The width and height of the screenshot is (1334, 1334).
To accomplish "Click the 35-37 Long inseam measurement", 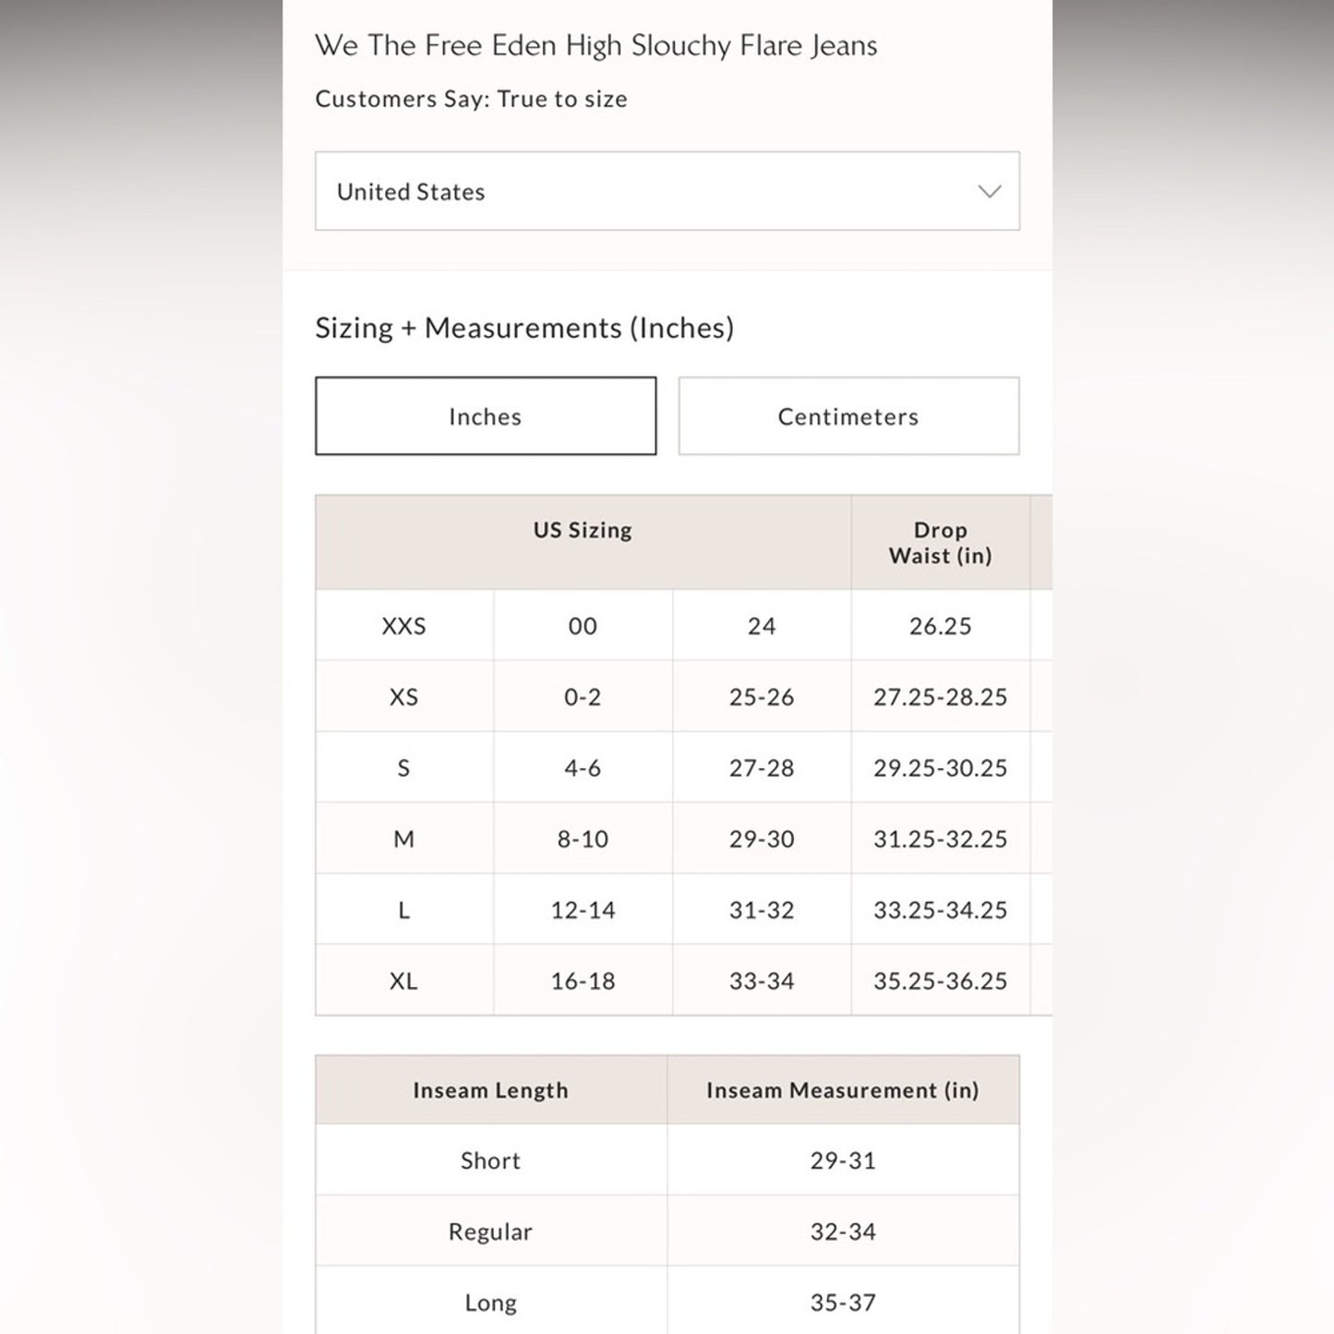I will point(843,1303).
